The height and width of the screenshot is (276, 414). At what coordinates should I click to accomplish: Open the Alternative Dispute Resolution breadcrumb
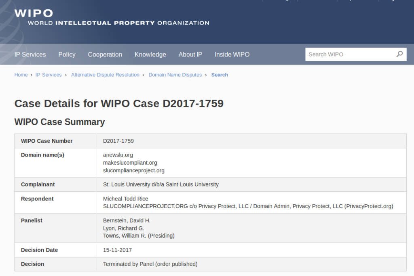coord(105,75)
